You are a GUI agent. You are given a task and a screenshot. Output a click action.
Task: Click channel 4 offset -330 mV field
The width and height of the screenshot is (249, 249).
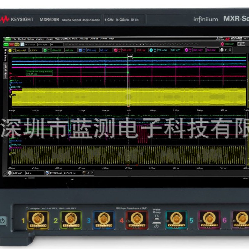coord(142,50)
